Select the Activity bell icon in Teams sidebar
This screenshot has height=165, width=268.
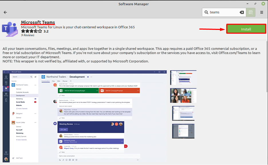pyautogui.click(x=6, y=76)
